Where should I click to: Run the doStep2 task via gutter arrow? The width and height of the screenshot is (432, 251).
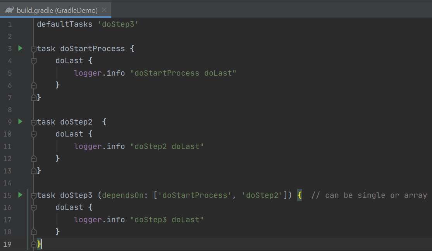(21, 122)
